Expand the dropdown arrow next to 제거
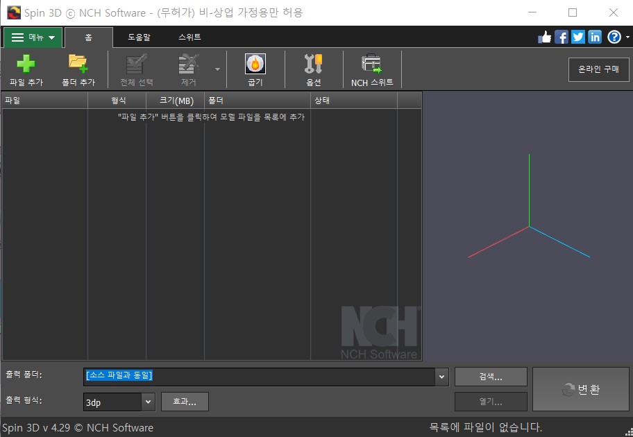The height and width of the screenshot is (437, 633). tap(218, 69)
